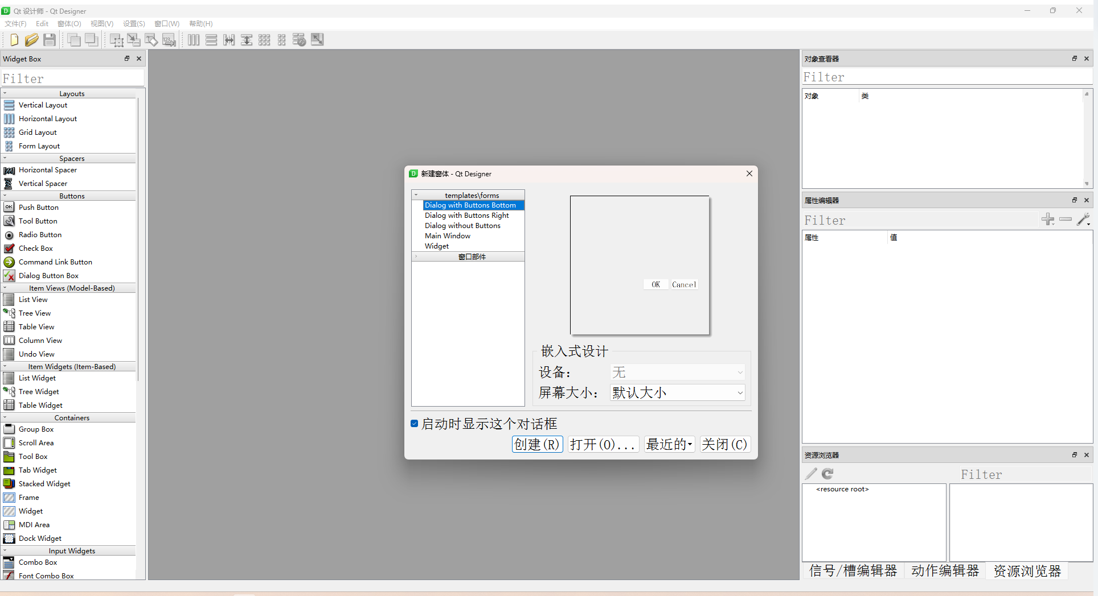Float the Widget Box panel
Image resolution: width=1098 pixels, height=596 pixels.
[127, 59]
